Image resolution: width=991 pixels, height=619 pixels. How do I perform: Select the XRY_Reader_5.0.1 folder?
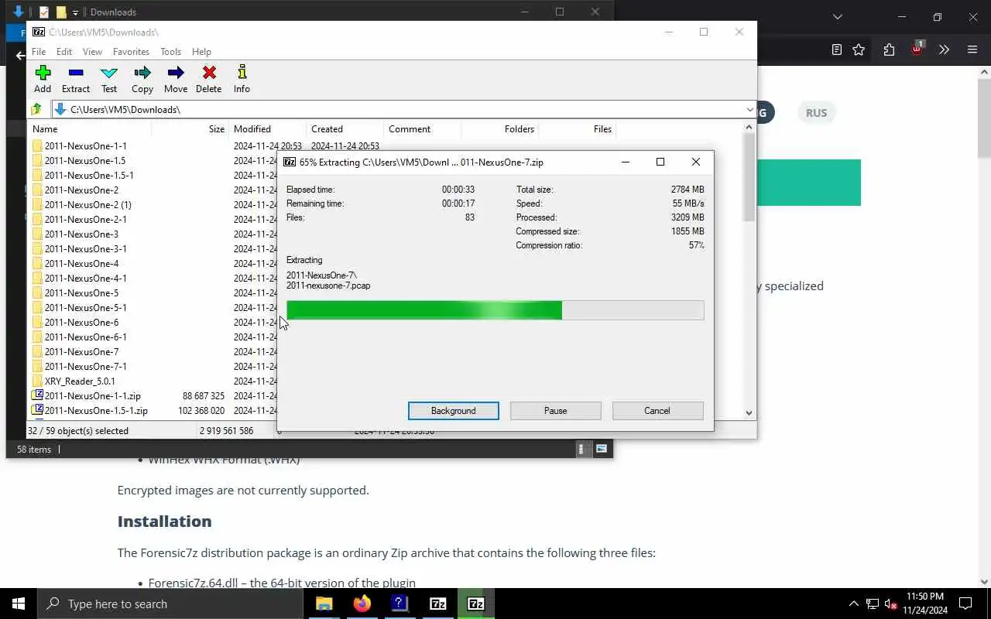coord(80,381)
